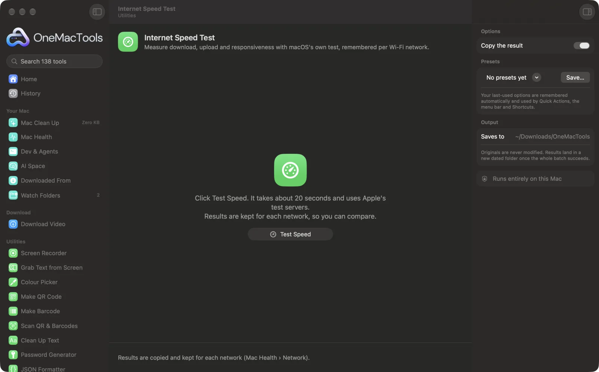Click the large speedometer icon in center
Viewport: 599px width, 372px height.
(290, 170)
